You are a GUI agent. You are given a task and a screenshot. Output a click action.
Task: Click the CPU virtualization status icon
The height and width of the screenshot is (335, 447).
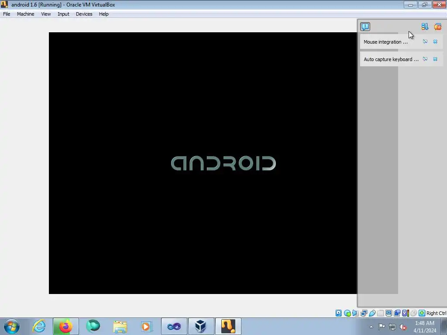click(x=406, y=313)
